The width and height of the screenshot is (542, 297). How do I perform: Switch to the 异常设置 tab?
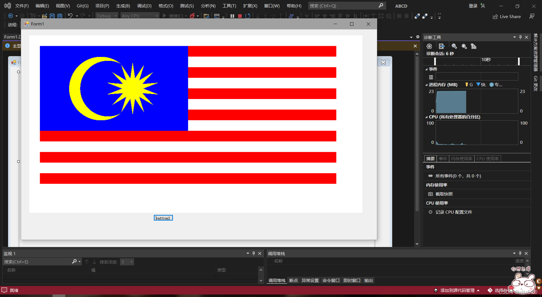310,281
